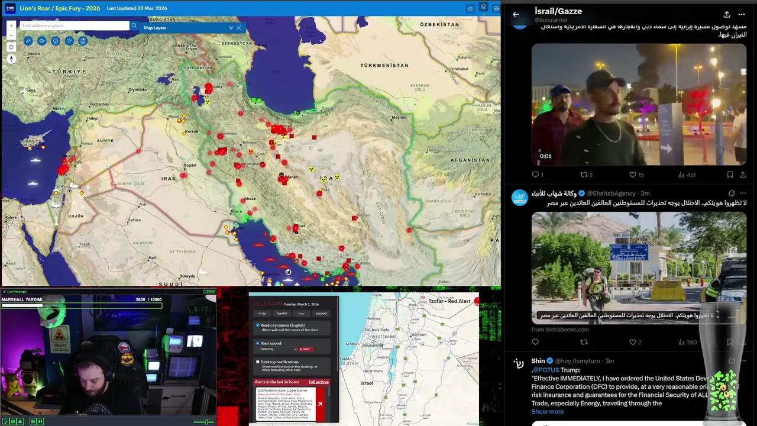The height and width of the screenshot is (426, 757).
Task: Expand Shin's post with Show more
Action: pyautogui.click(x=548, y=411)
